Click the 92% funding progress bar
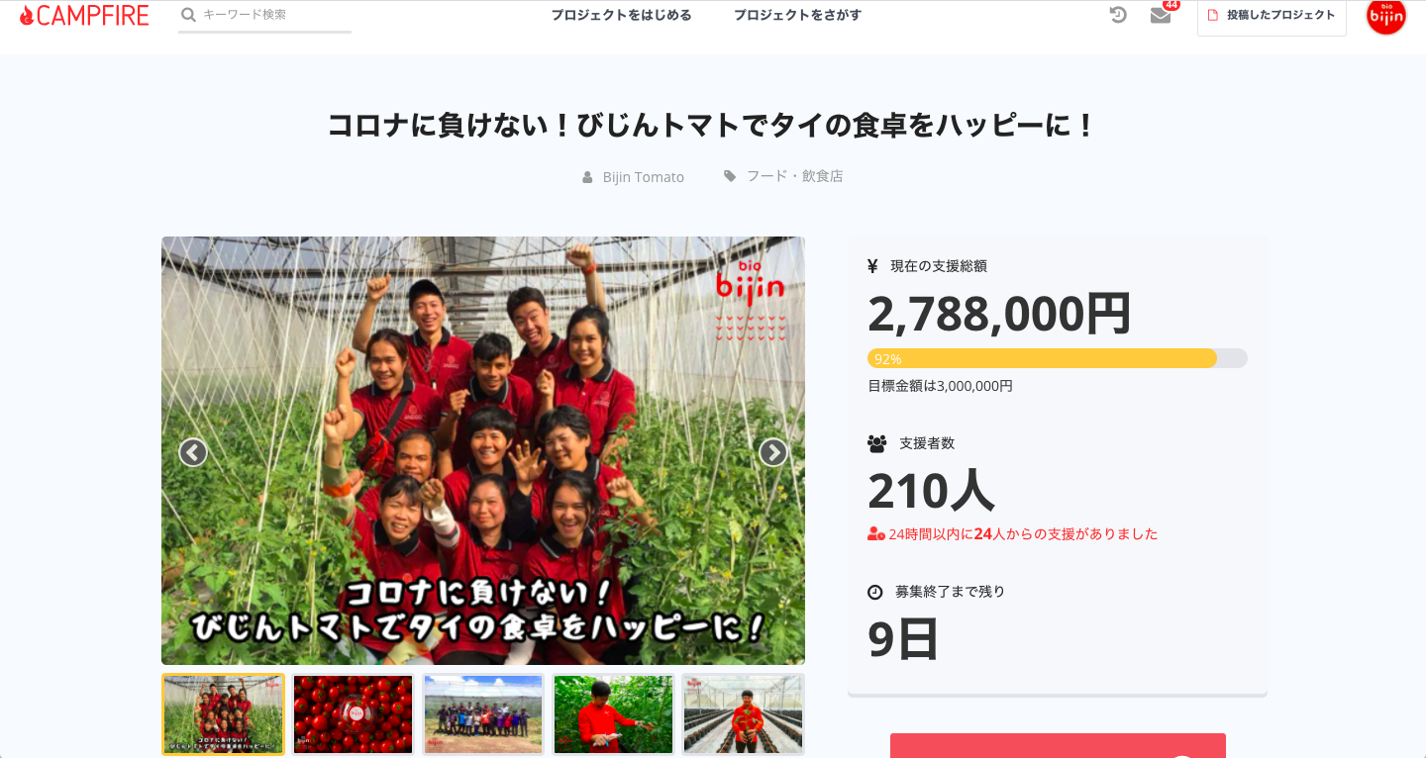The width and height of the screenshot is (1426, 758). pyautogui.click(x=1058, y=358)
